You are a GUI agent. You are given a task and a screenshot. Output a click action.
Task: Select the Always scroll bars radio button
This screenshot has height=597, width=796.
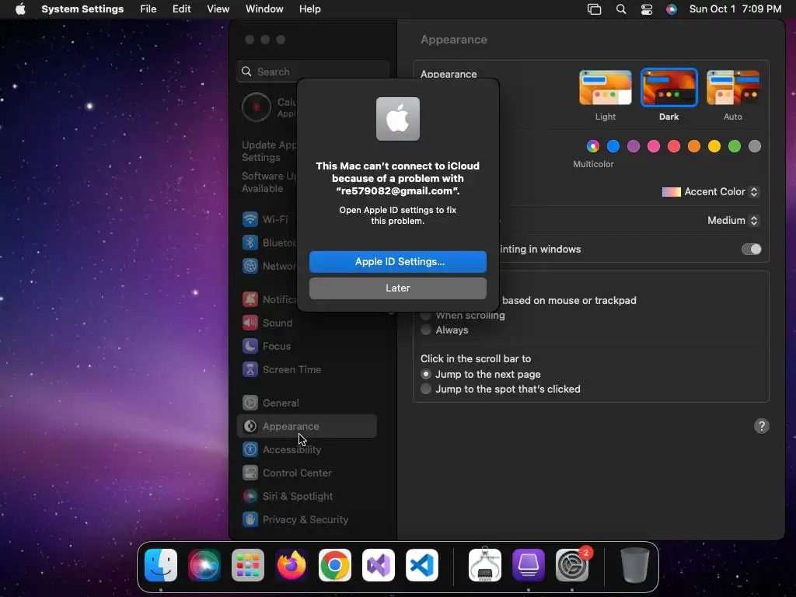[x=426, y=330]
